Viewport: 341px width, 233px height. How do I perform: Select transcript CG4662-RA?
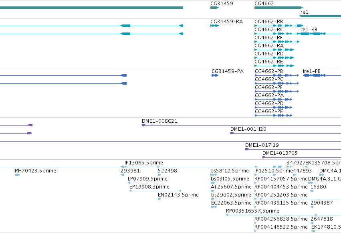point(269,46)
